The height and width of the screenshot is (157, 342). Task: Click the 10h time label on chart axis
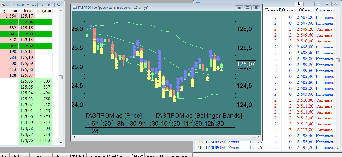[166, 124]
